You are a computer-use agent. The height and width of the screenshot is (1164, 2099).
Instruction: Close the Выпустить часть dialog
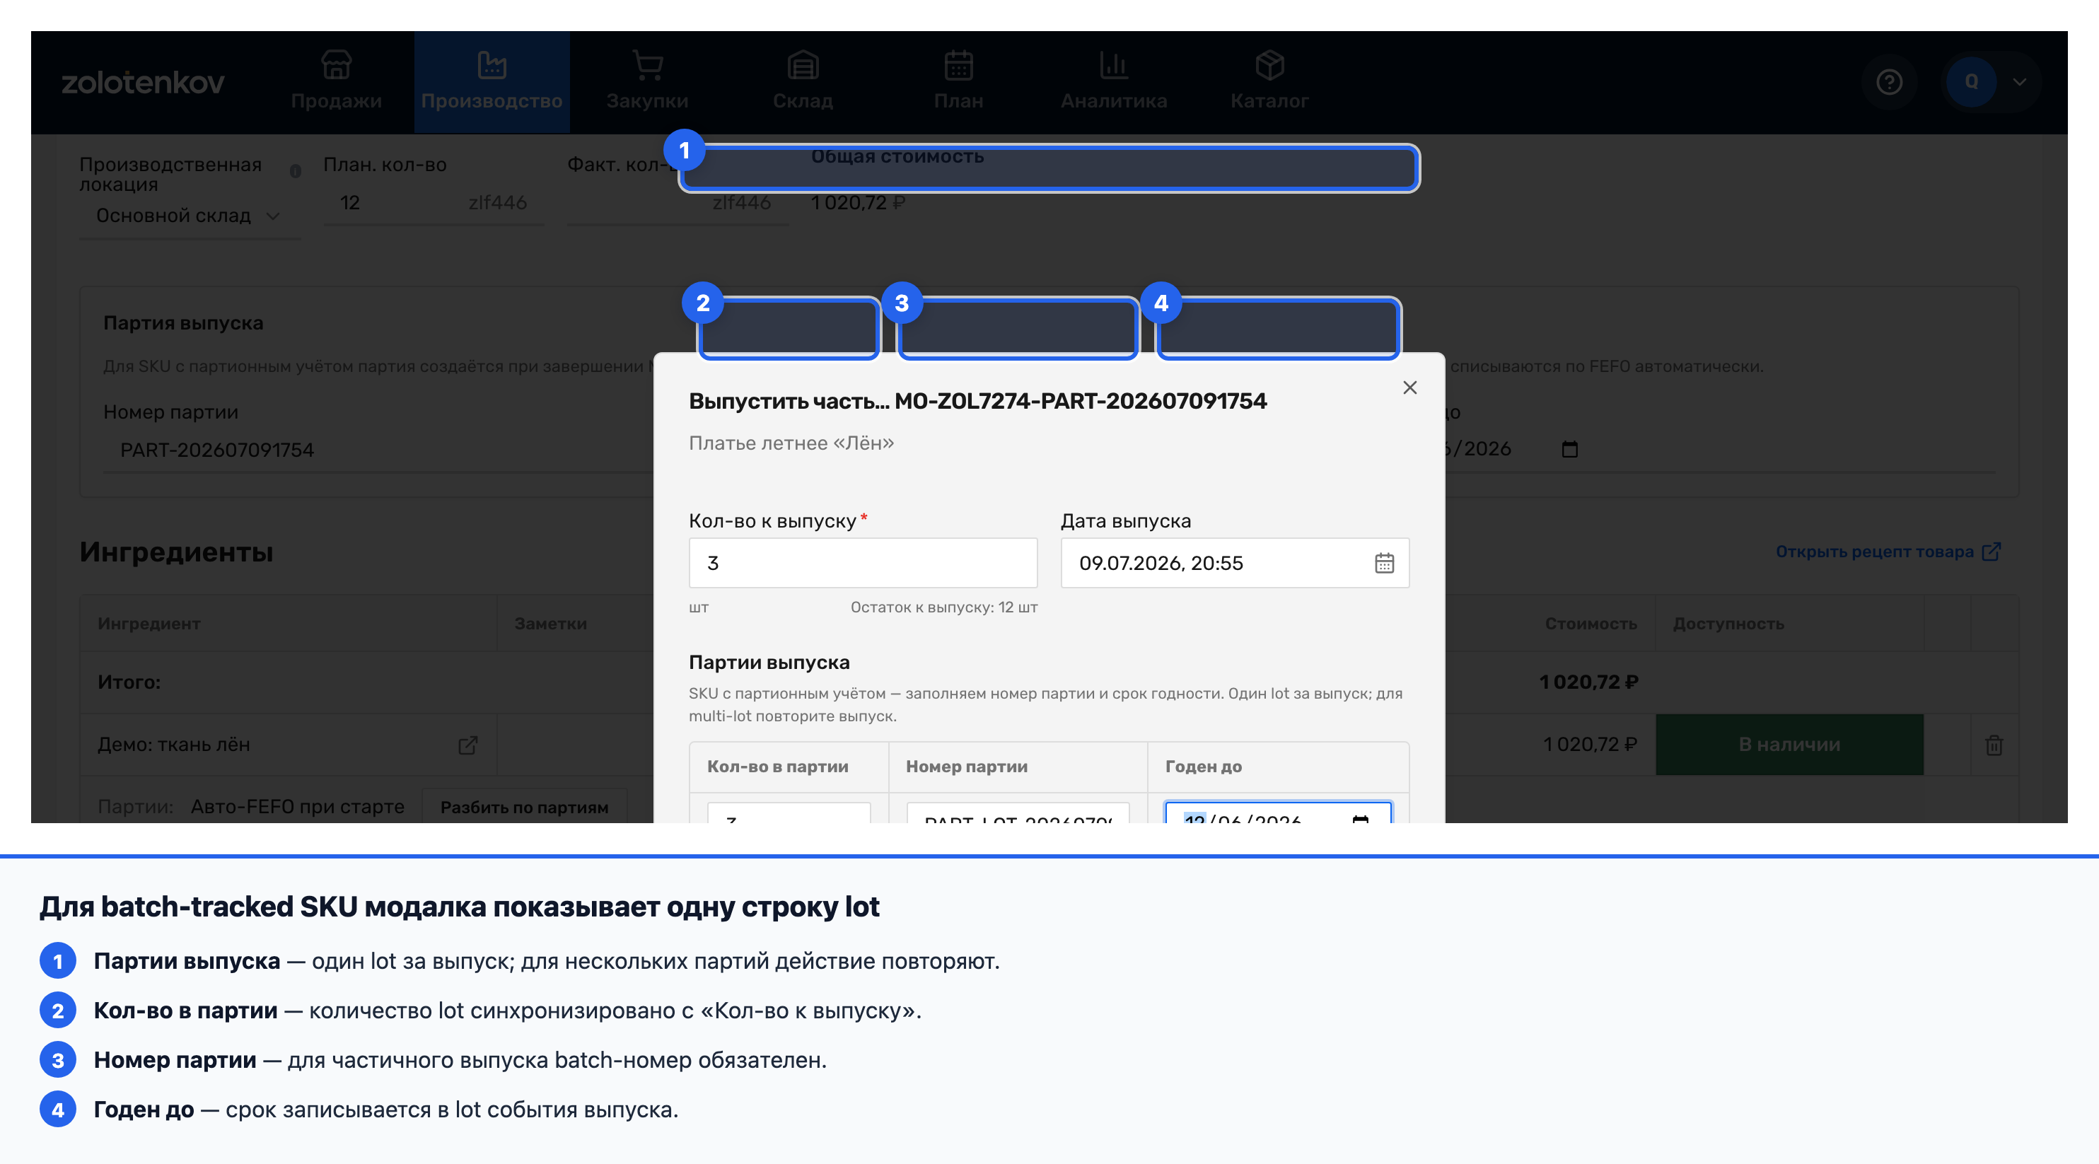1409,388
